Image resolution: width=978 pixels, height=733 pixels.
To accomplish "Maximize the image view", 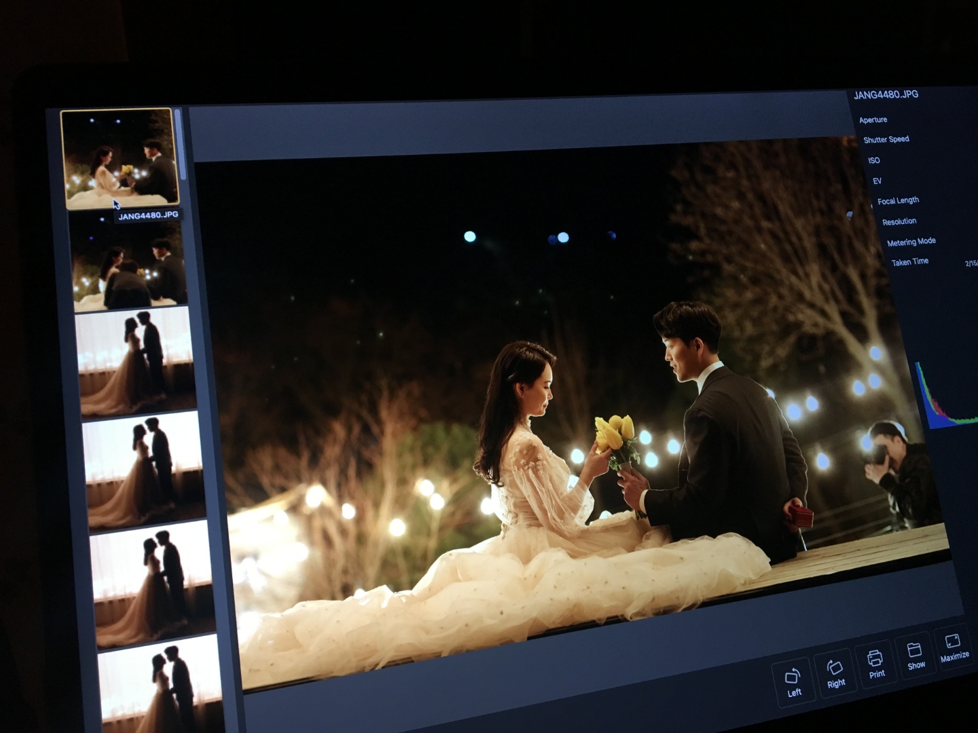I will tap(954, 647).
